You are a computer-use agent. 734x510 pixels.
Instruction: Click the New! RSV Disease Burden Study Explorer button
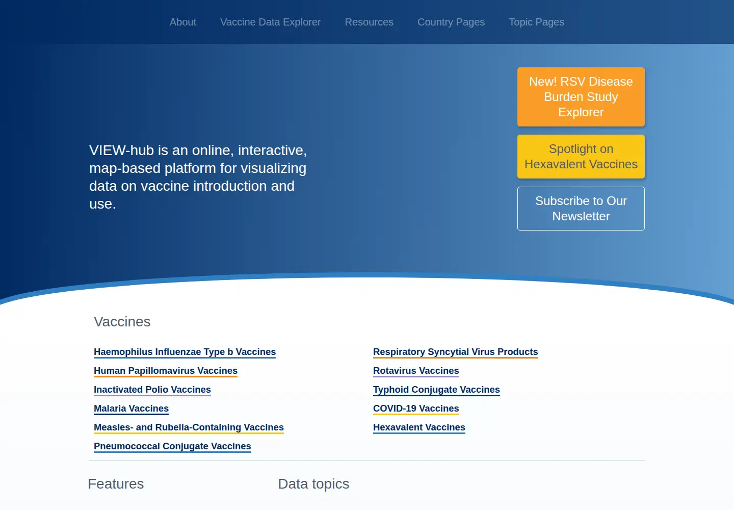[581, 97]
